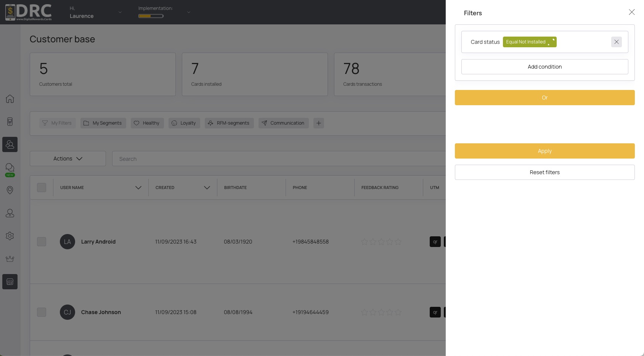The image size is (644, 356).
Task: Check the checkbox next to Chase Johnson
Action: coord(41,312)
